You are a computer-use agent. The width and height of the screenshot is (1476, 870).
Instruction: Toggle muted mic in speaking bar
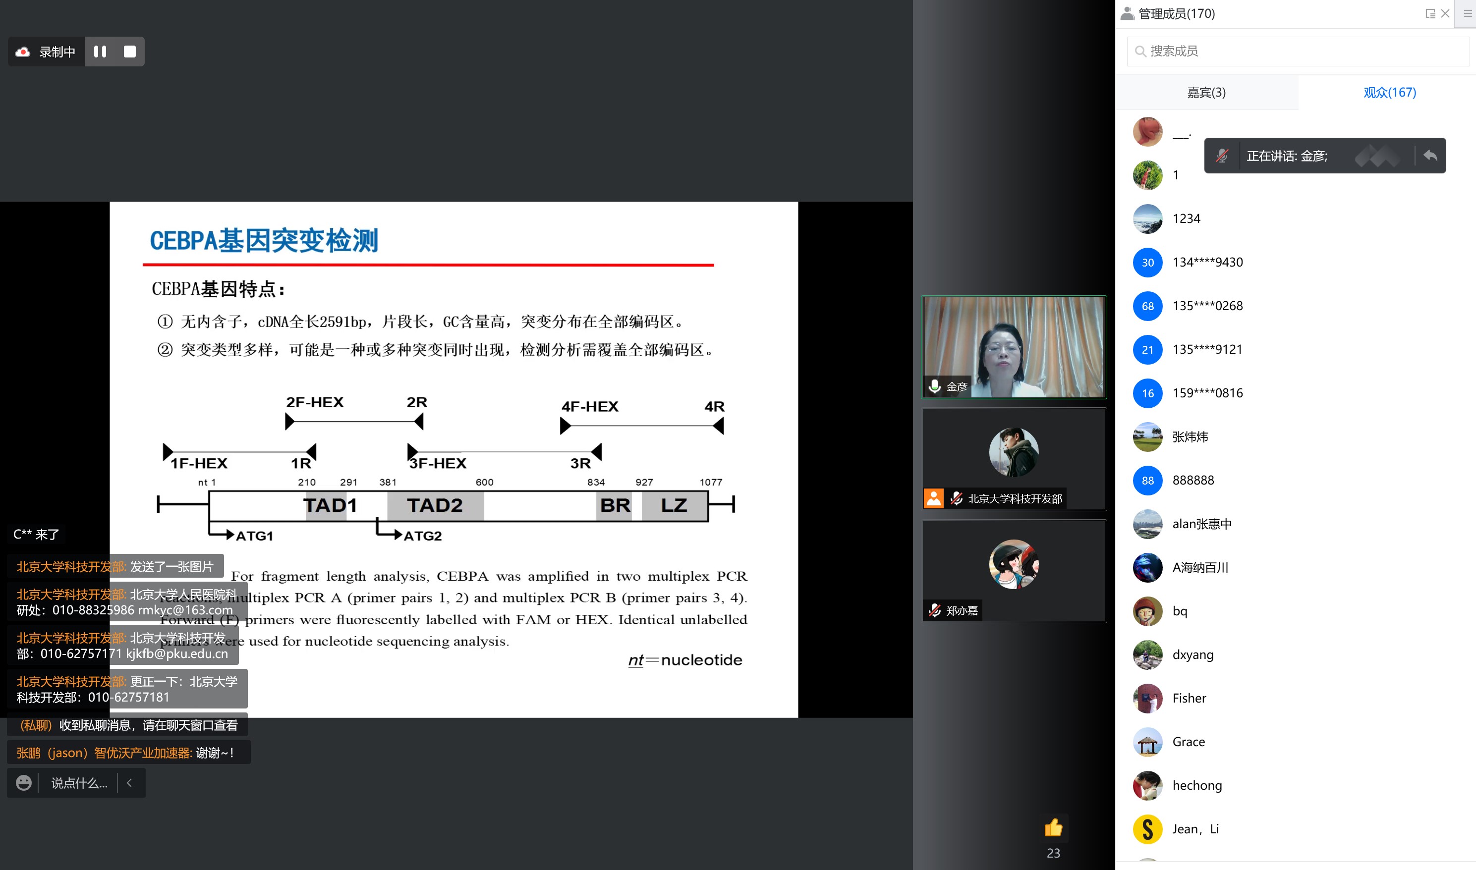[1222, 156]
